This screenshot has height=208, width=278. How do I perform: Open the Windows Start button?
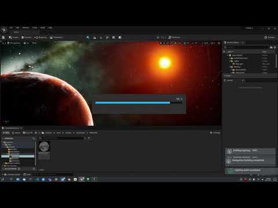coord(2,179)
